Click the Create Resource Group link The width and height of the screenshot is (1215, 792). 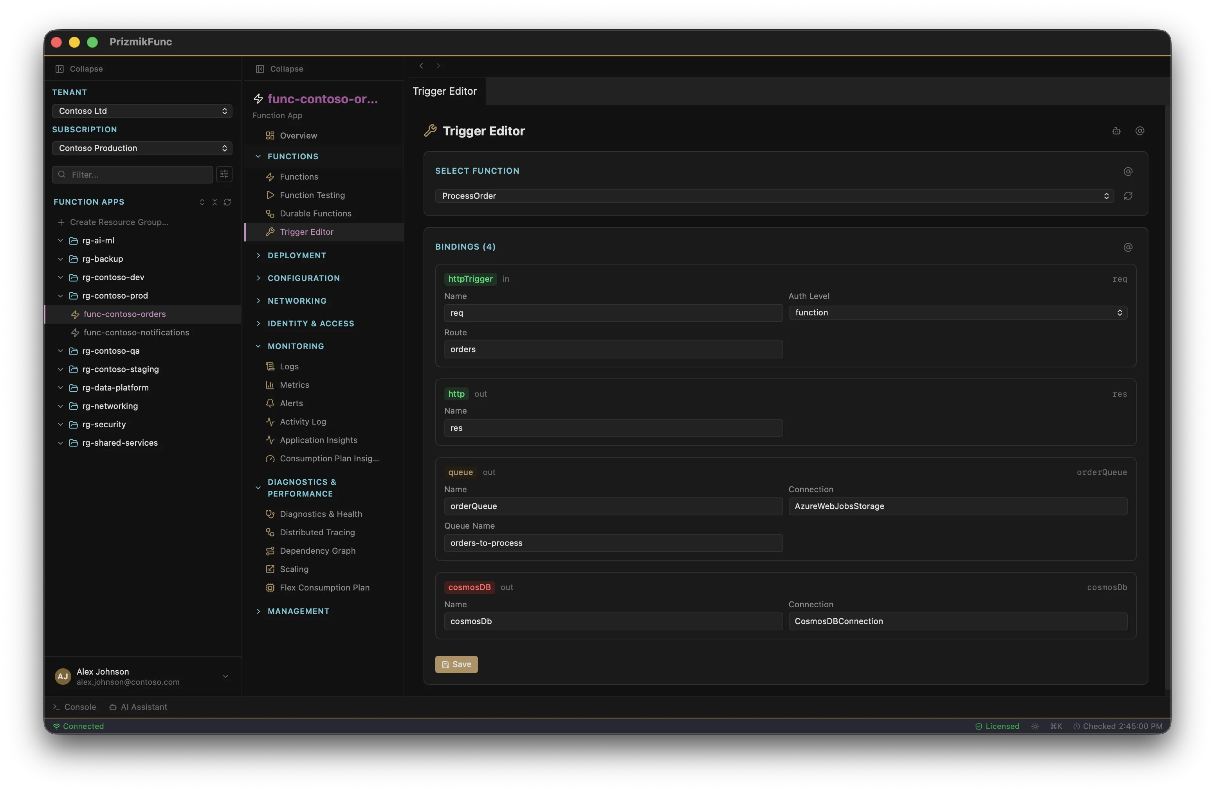pyautogui.click(x=119, y=222)
